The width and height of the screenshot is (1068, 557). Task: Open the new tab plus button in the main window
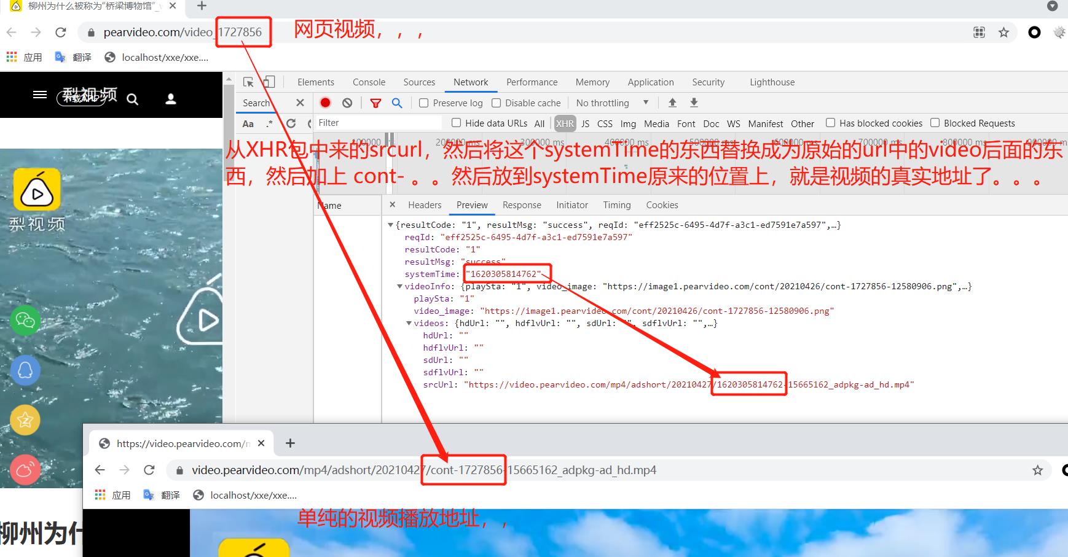[x=202, y=6]
